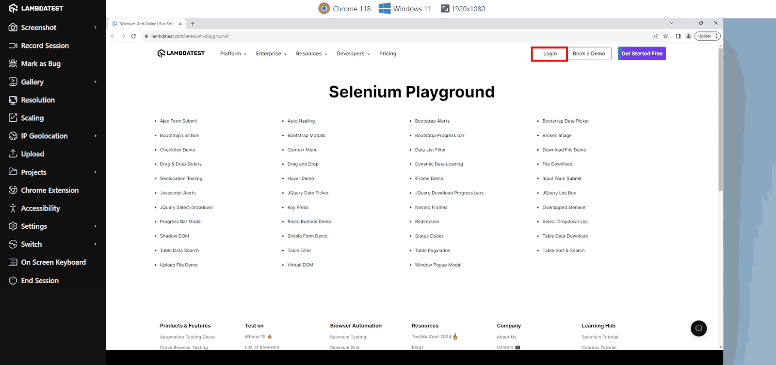Click the Record Session video icon
The image size is (776, 365).
click(x=13, y=46)
